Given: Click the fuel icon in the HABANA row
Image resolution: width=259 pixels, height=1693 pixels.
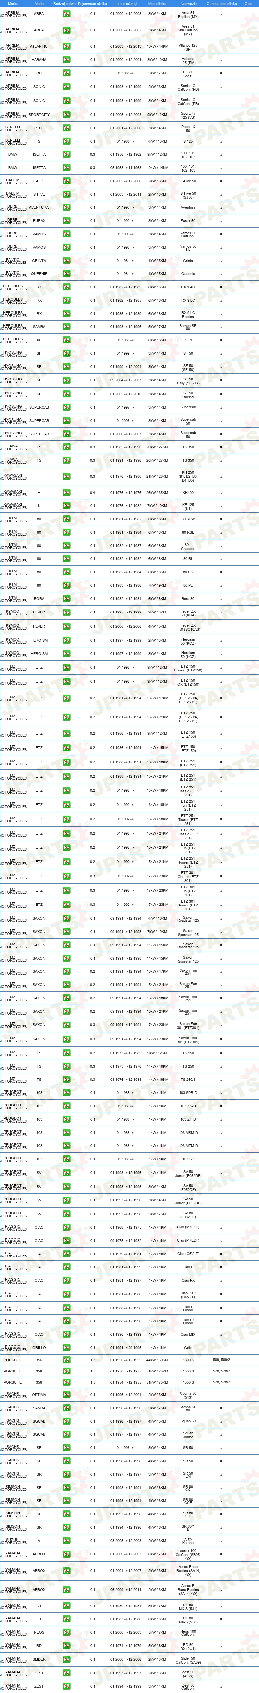Looking at the screenshot, I should [66, 60].
